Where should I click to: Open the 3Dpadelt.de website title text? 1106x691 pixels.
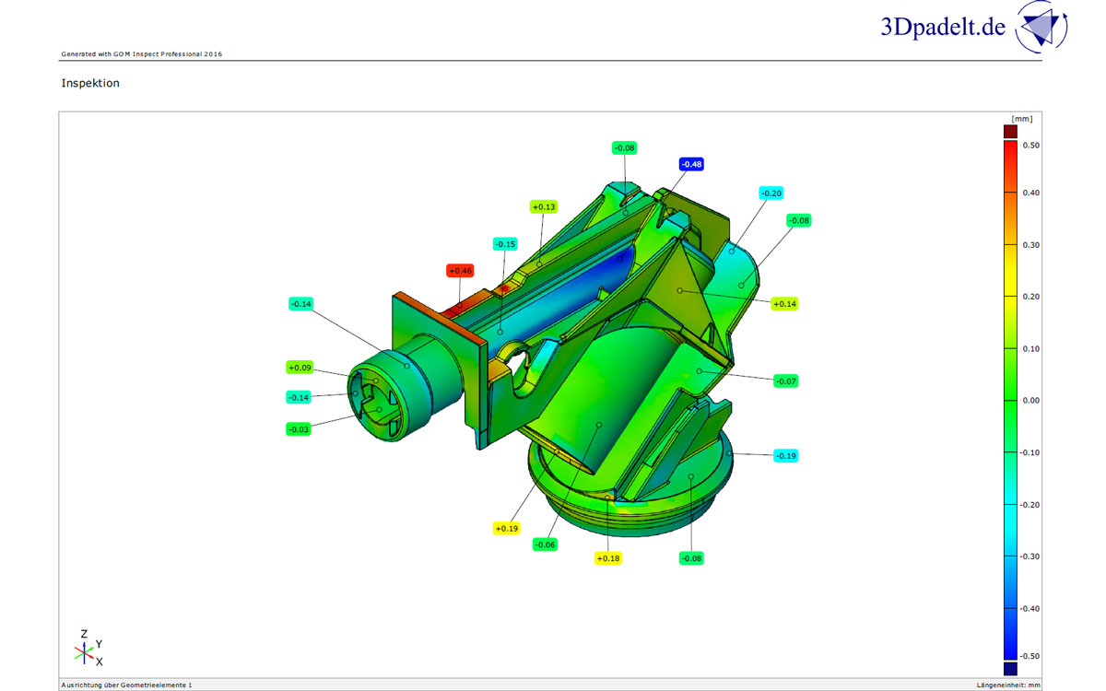(x=942, y=27)
